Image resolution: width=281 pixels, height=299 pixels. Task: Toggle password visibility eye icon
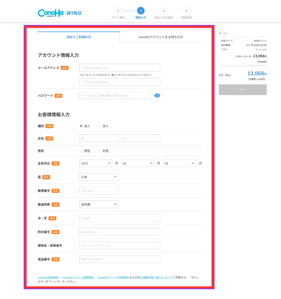(x=157, y=96)
